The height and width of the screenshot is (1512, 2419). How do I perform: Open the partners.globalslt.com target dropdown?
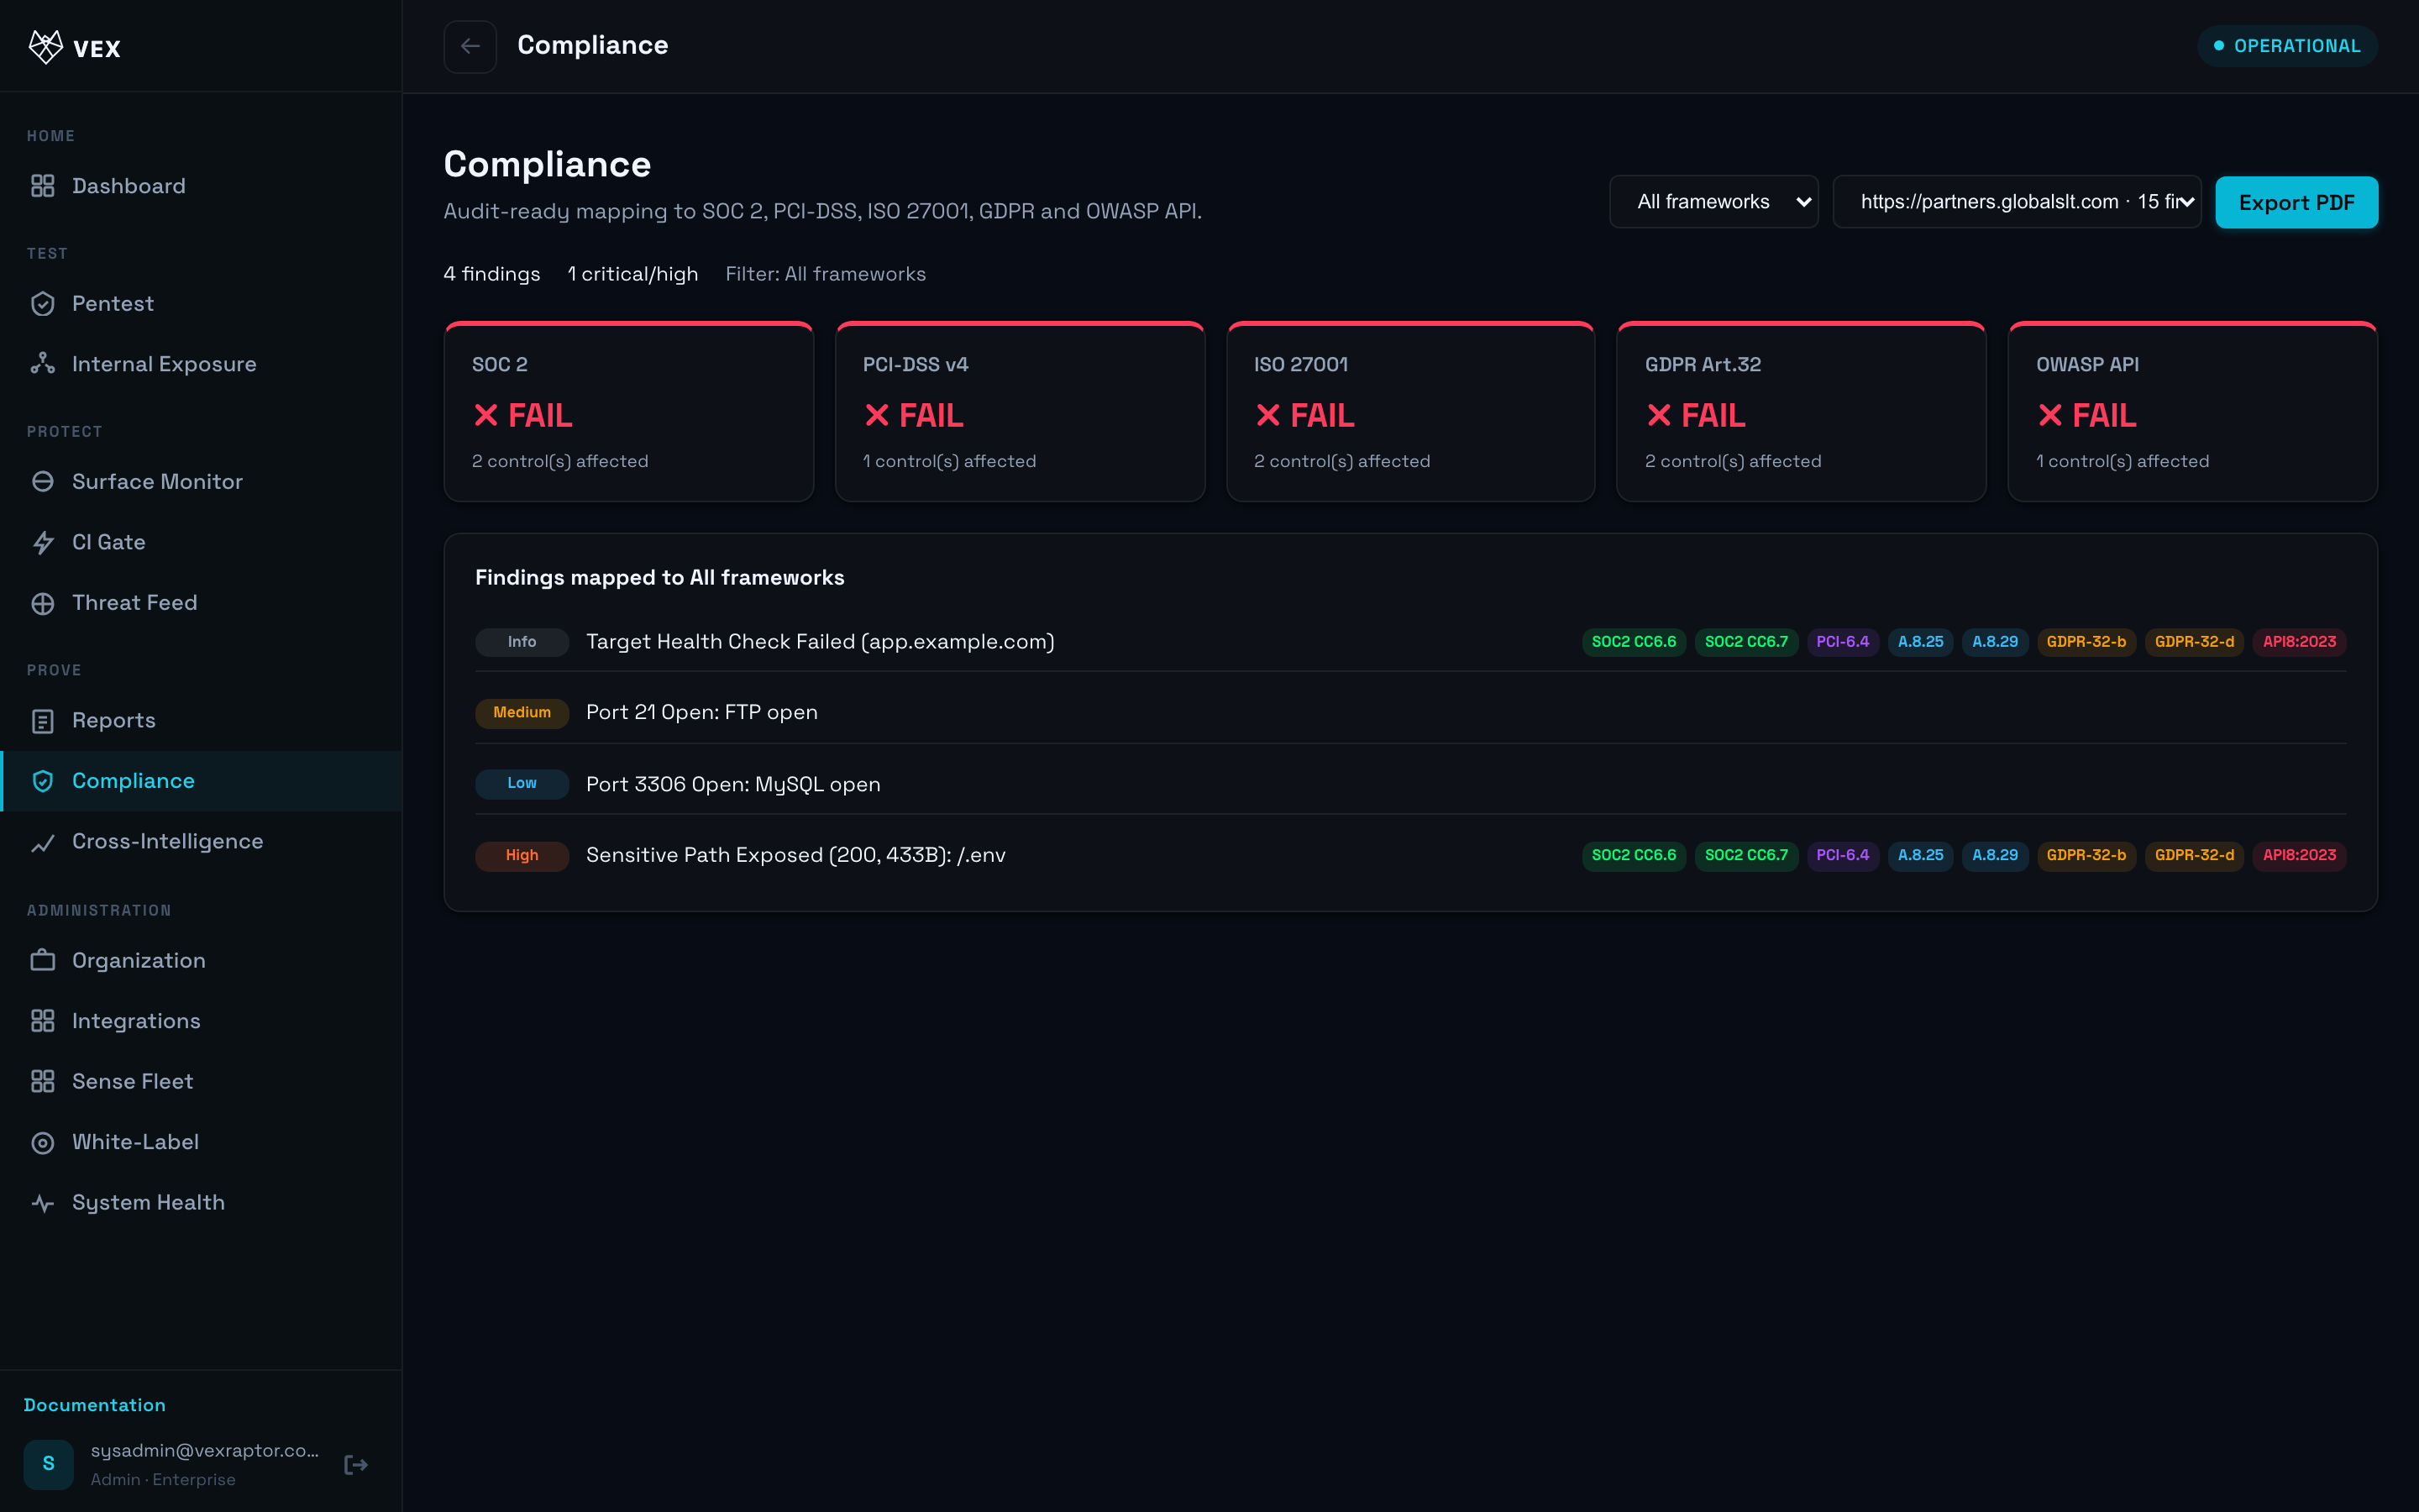pos(2016,202)
